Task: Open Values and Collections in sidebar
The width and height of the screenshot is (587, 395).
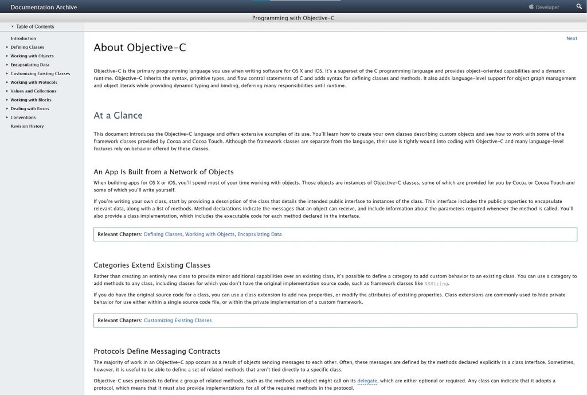Action: [33, 91]
